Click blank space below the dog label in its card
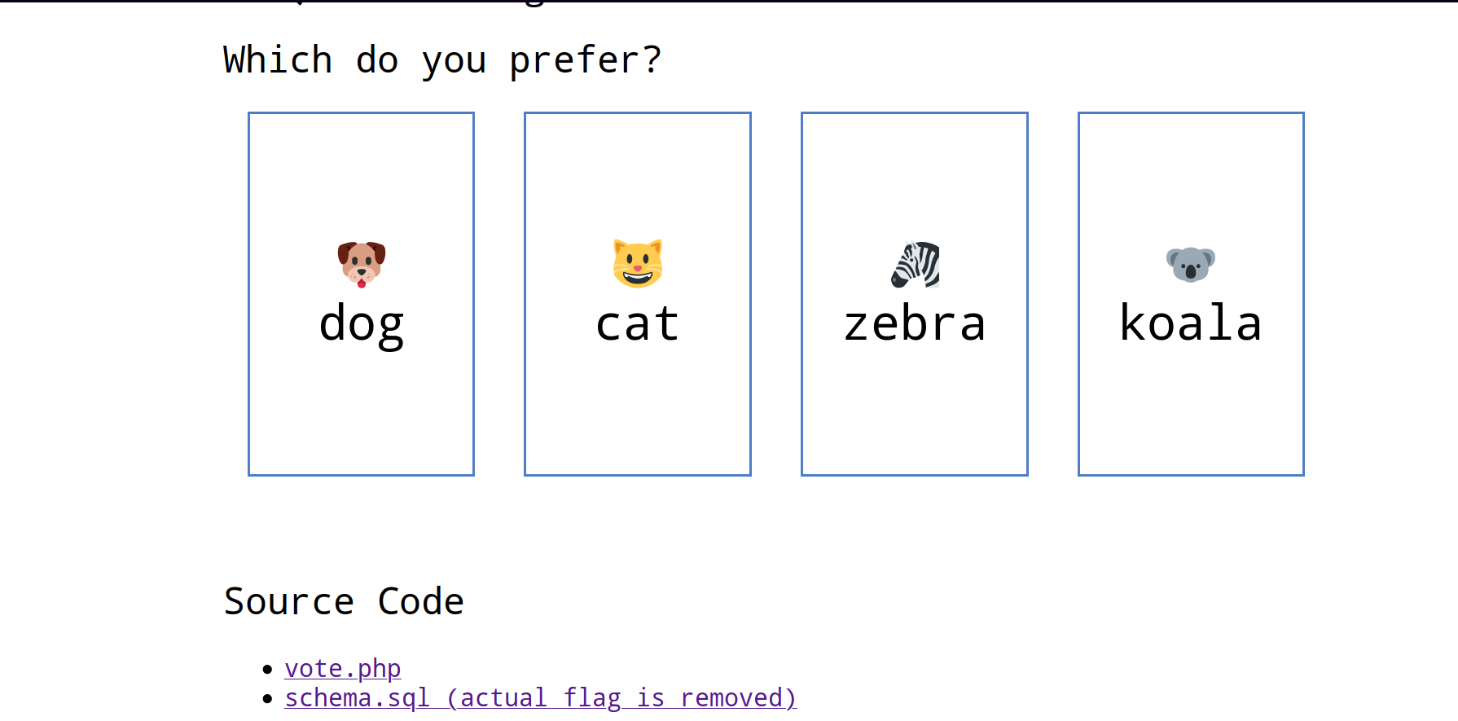The height and width of the screenshot is (721, 1458). click(362, 415)
